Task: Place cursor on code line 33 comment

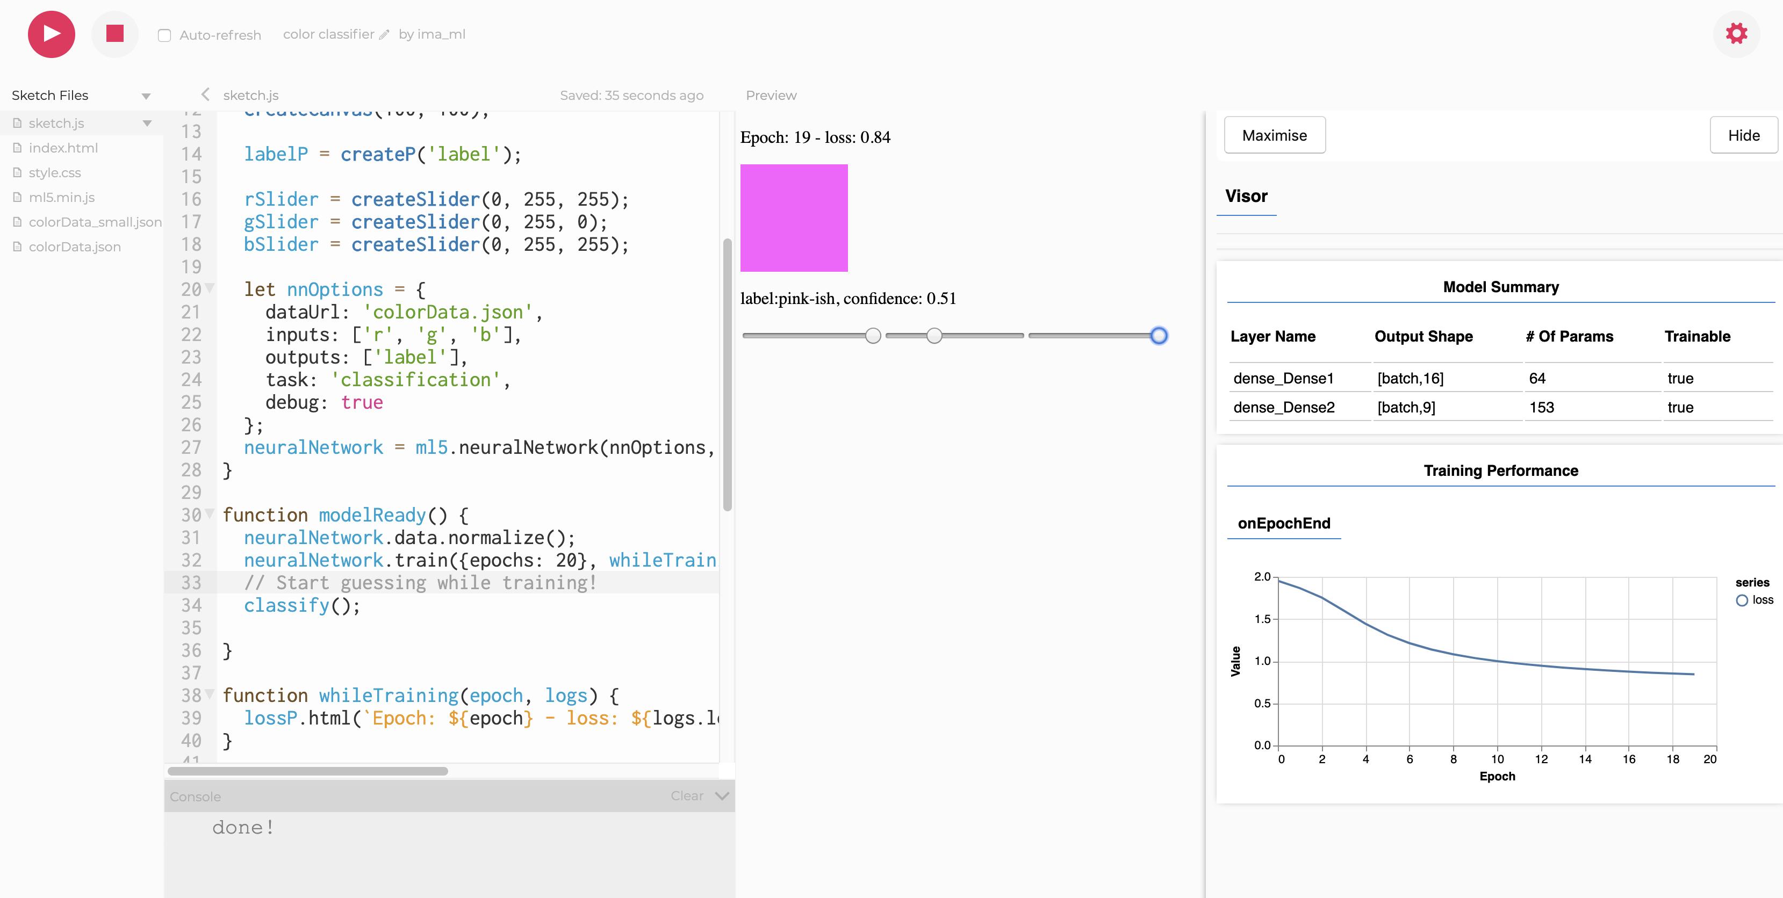Action: coord(420,583)
